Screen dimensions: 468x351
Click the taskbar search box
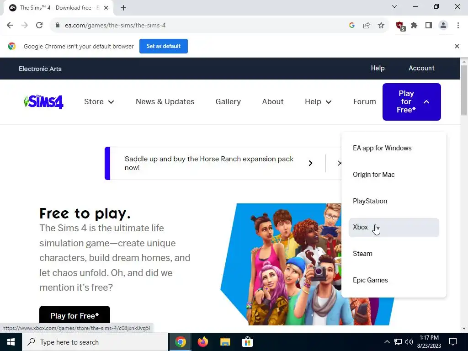95,342
